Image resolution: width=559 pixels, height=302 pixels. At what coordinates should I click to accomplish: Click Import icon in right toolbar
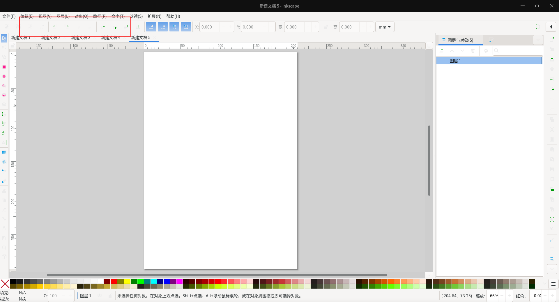(552, 79)
